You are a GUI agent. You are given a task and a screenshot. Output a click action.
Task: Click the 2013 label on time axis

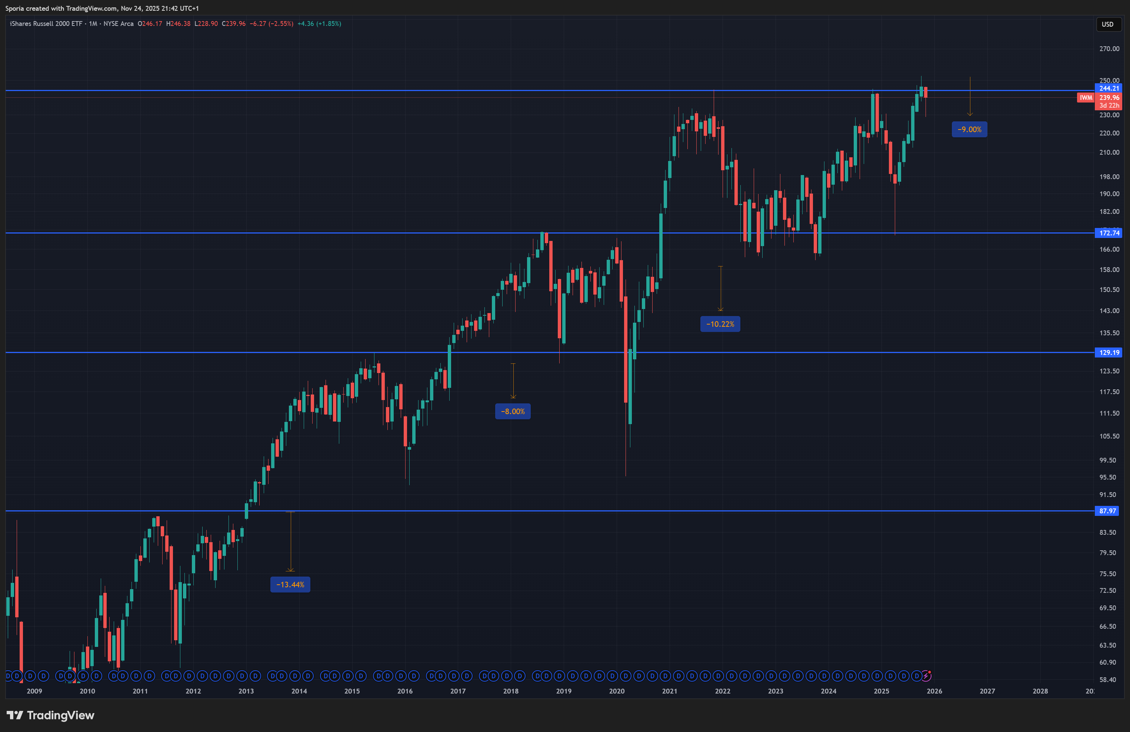click(246, 691)
